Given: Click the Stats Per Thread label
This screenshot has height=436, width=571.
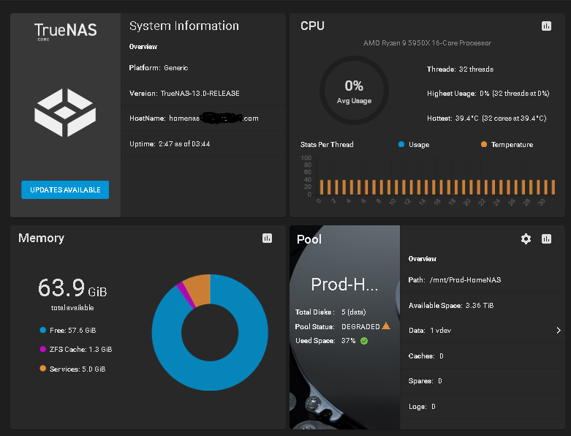Looking at the screenshot, I should [x=327, y=145].
